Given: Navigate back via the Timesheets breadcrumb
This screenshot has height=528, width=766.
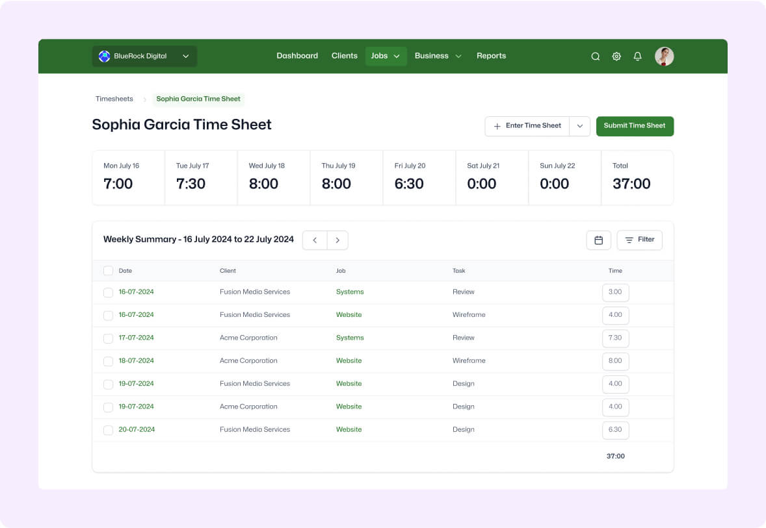Looking at the screenshot, I should point(114,99).
